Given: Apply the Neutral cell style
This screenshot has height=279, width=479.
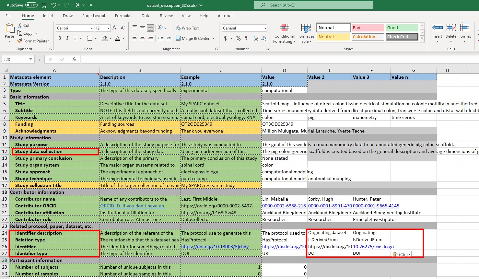Looking at the screenshot, I should click(333, 37).
